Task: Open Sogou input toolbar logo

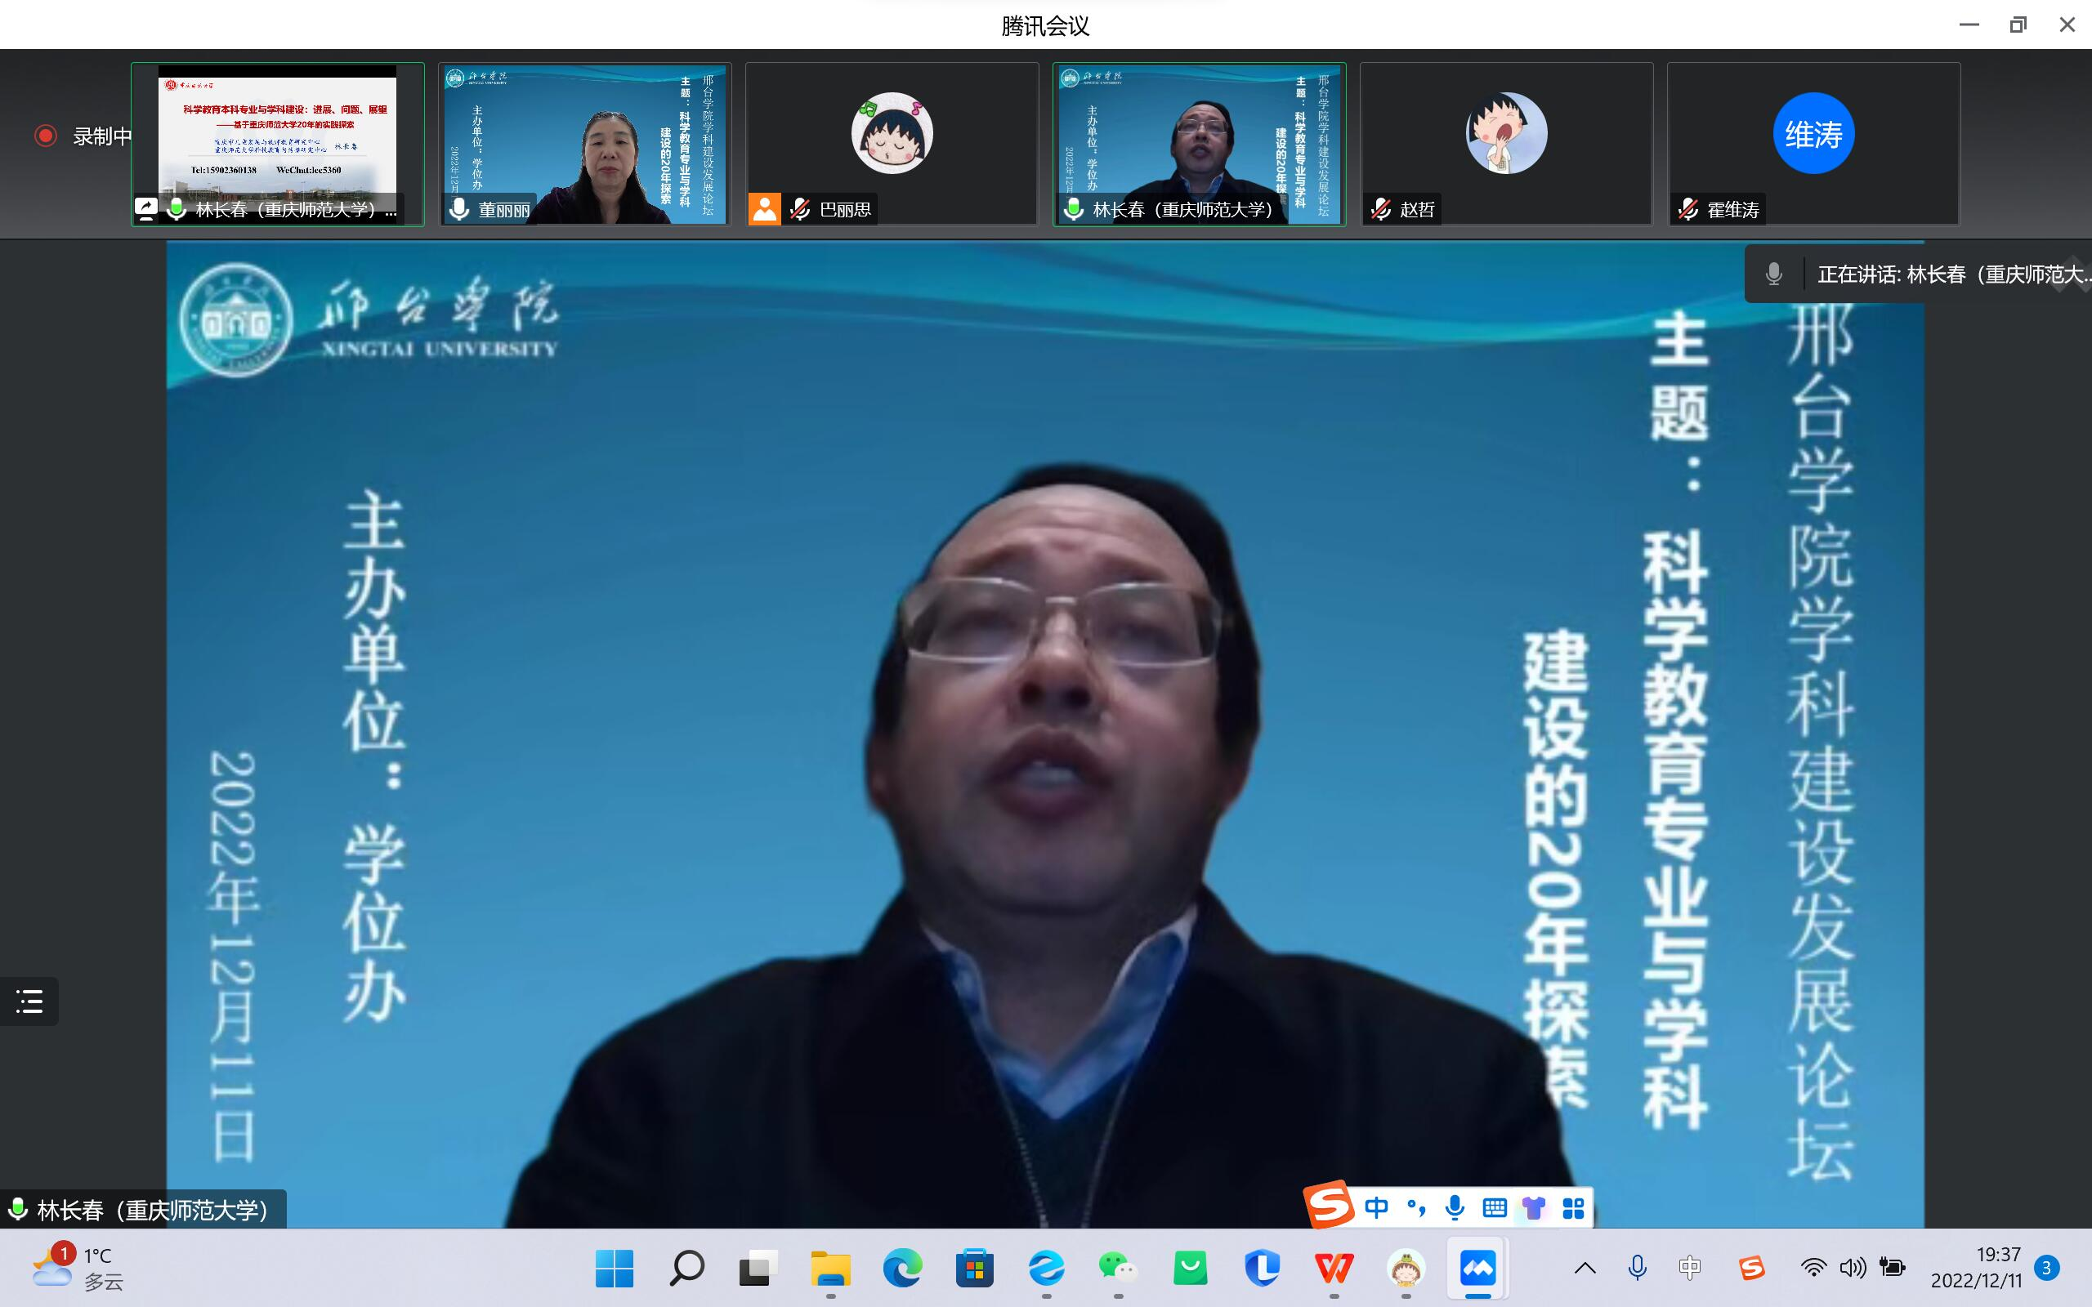Action: pyautogui.click(x=1329, y=1205)
